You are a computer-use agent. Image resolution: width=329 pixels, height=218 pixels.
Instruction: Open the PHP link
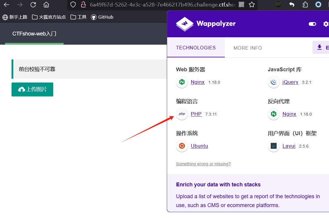[x=196, y=114]
